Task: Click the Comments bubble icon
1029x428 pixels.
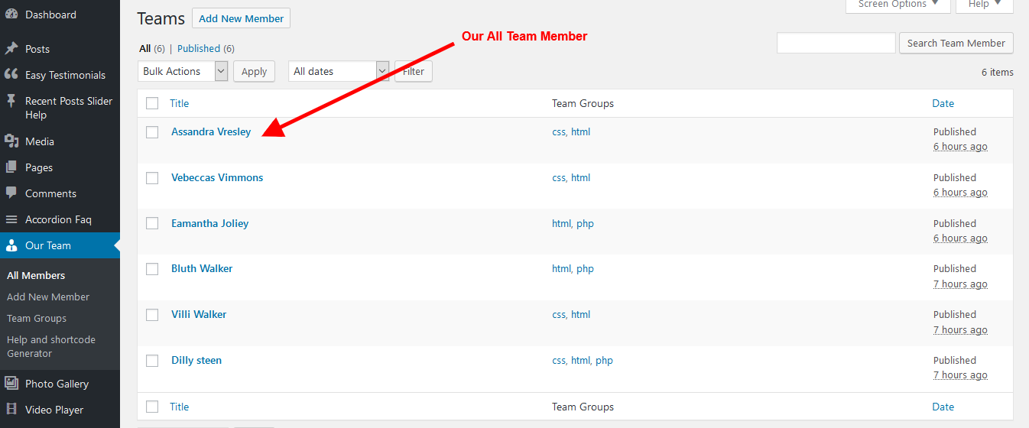Action: tap(11, 193)
